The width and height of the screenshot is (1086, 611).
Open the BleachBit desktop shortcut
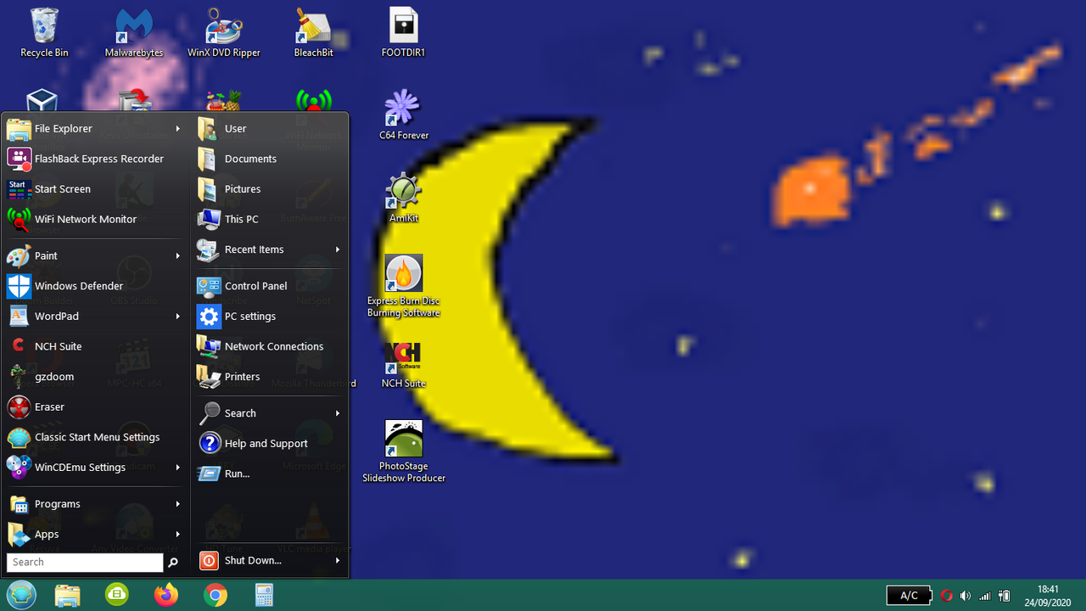(x=314, y=33)
